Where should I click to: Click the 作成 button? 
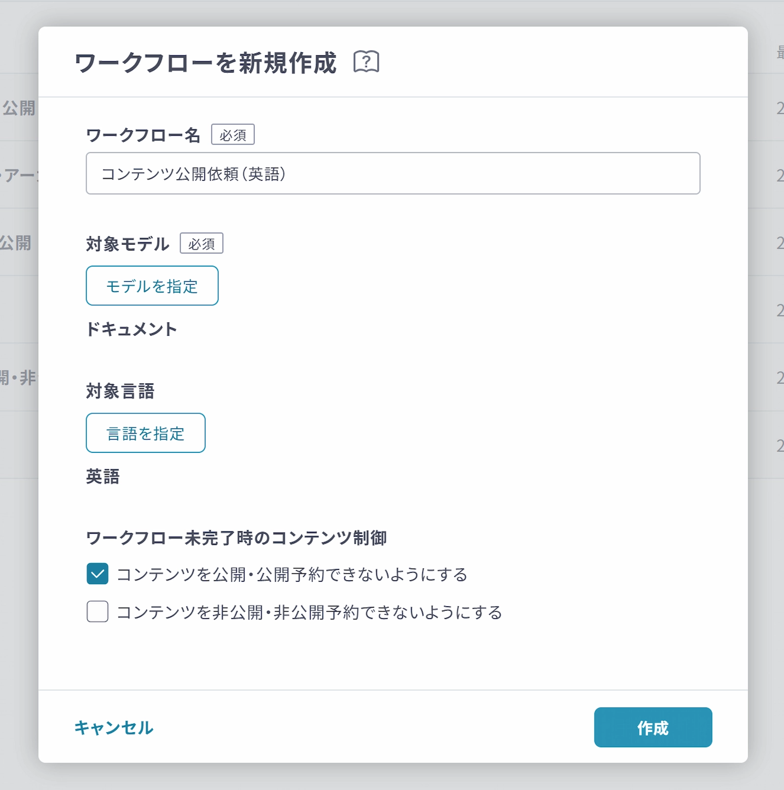[653, 727]
